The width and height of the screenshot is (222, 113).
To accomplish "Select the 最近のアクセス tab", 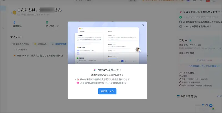I will pyautogui.click(x=21, y=44).
